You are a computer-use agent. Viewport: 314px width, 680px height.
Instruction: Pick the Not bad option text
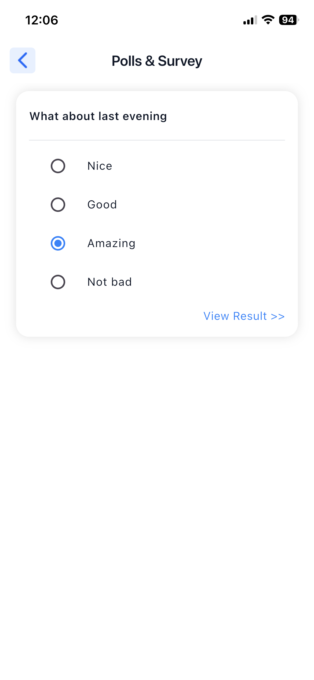(x=109, y=282)
